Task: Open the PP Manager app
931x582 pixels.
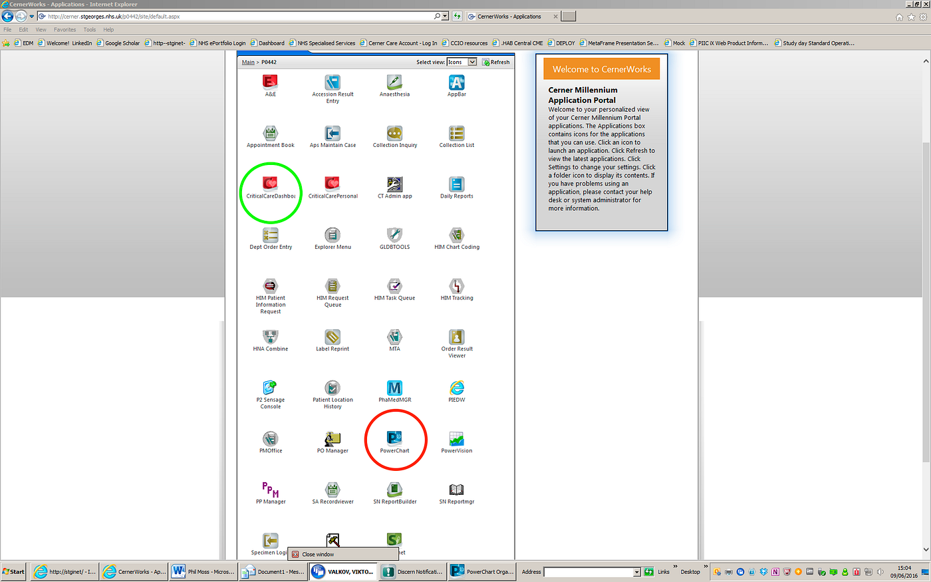Action: tap(270, 490)
